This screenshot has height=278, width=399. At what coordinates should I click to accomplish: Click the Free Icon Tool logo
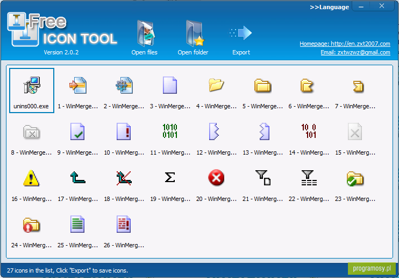[x=62, y=30]
